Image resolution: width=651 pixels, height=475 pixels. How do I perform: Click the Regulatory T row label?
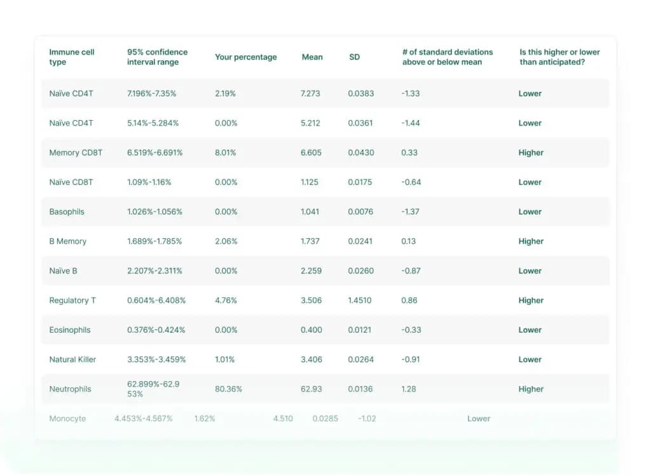click(x=72, y=300)
